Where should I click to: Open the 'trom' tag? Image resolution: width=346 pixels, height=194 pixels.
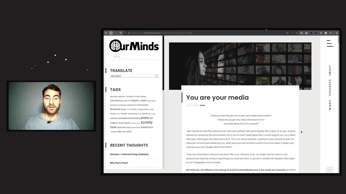tap(150, 127)
